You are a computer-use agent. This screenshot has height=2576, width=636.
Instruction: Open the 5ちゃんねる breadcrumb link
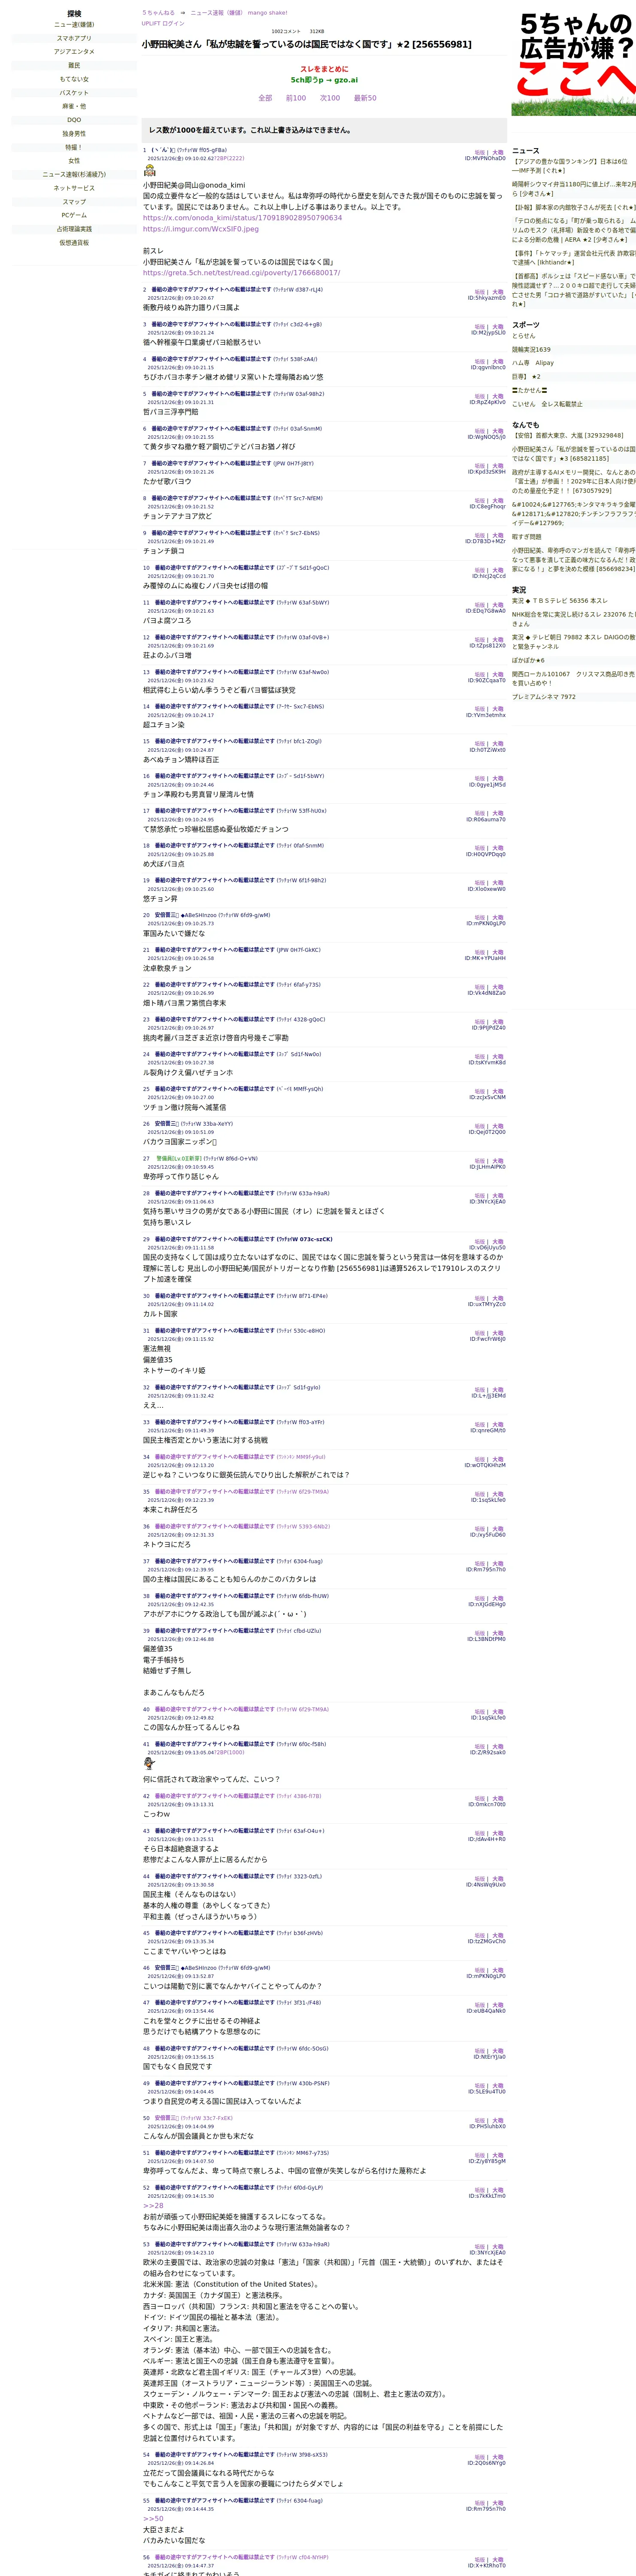[158, 13]
